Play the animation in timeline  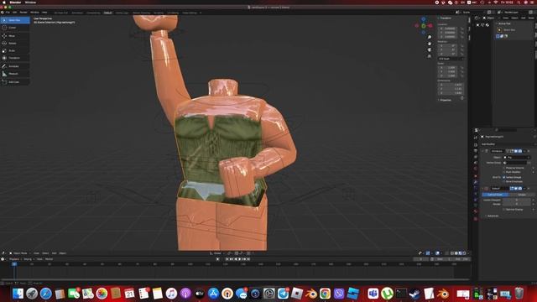tap(240, 259)
